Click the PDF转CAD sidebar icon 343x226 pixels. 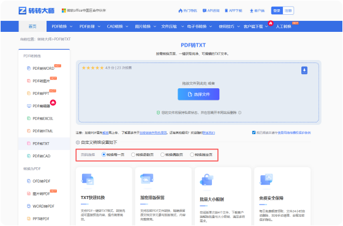coord(29,156)
